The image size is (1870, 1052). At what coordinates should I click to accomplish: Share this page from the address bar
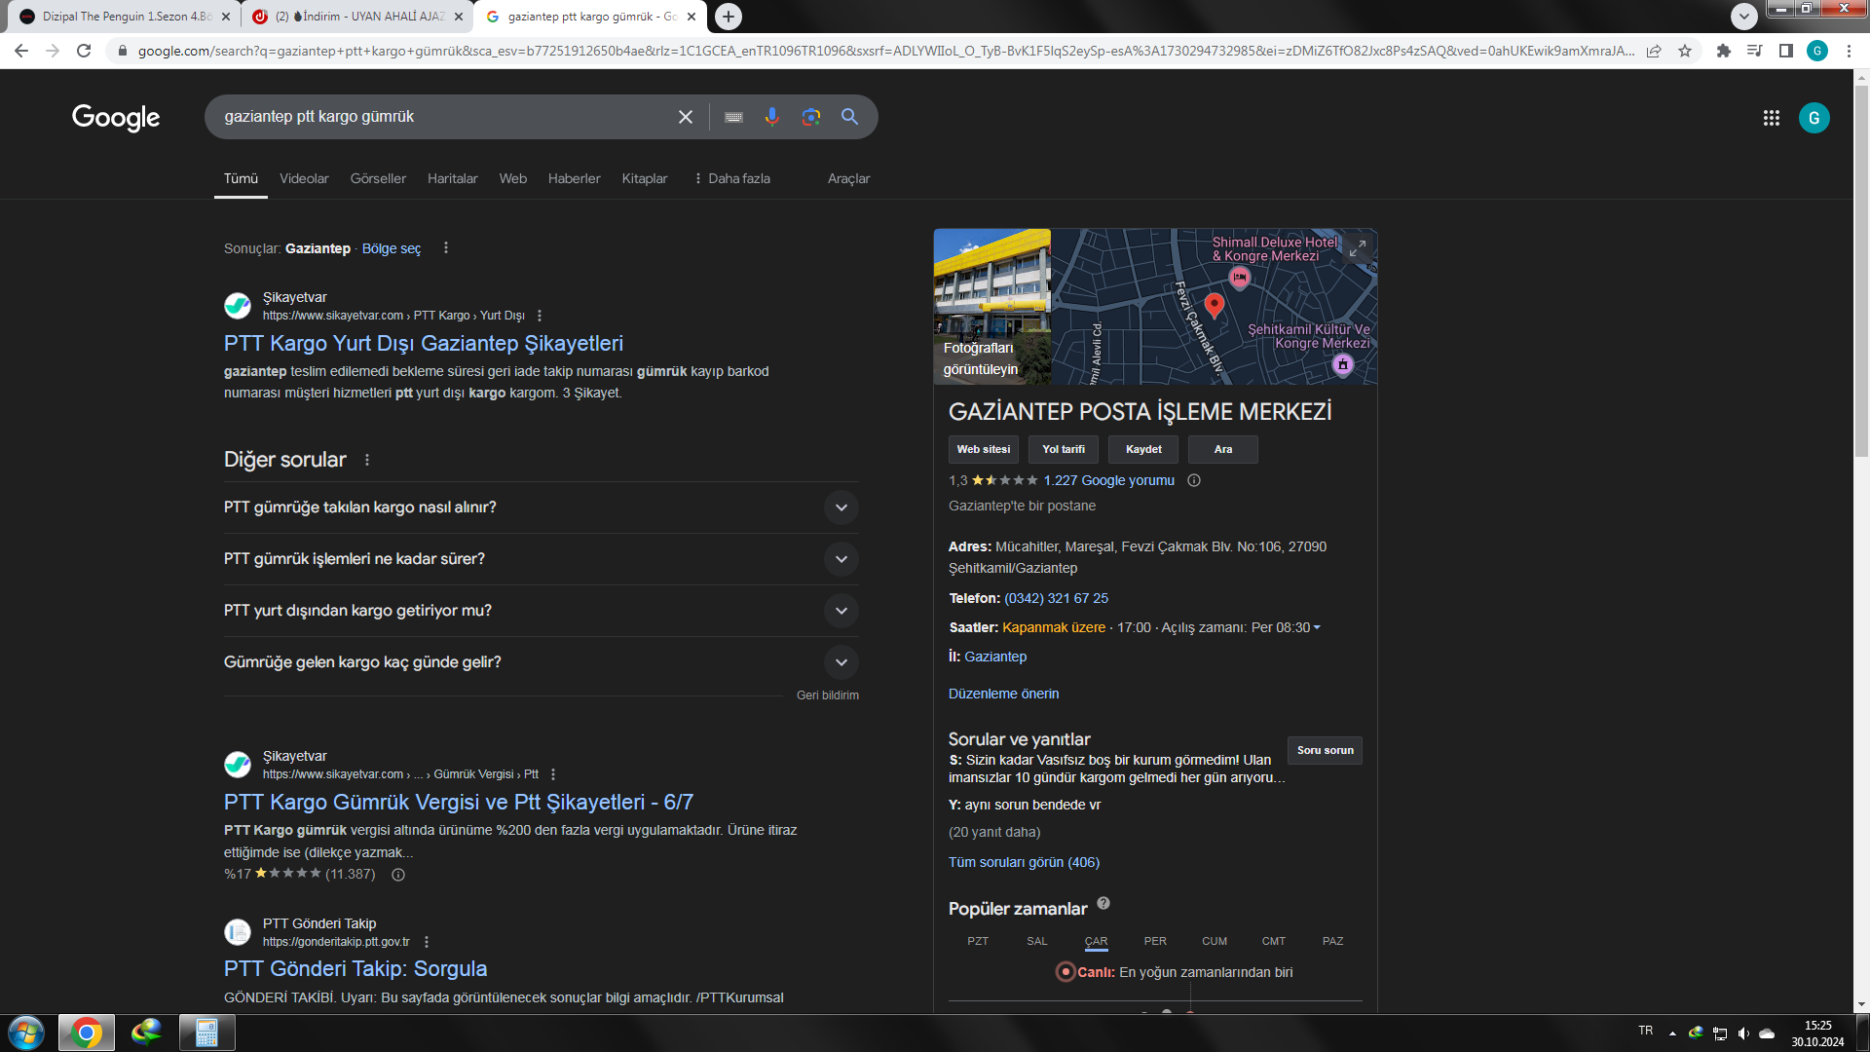tap(1654, 51)
